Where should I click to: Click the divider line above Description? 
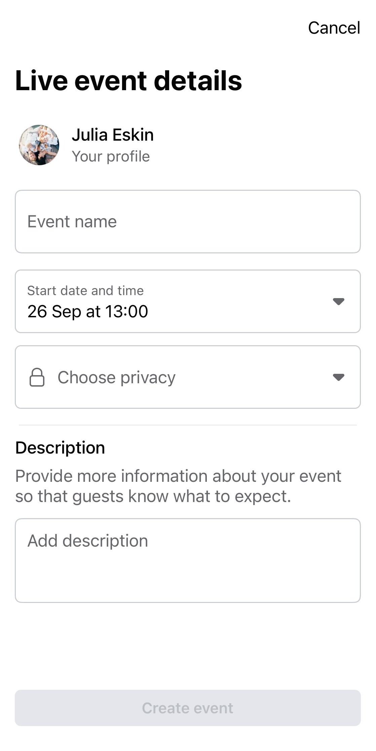pos(188,425)
